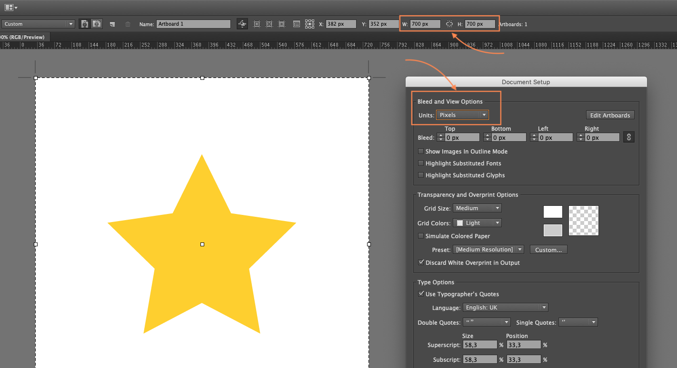Screen dimensions: 677x368
Task: Open the Grid Size dropdown
Action: [x=477, y=208]
